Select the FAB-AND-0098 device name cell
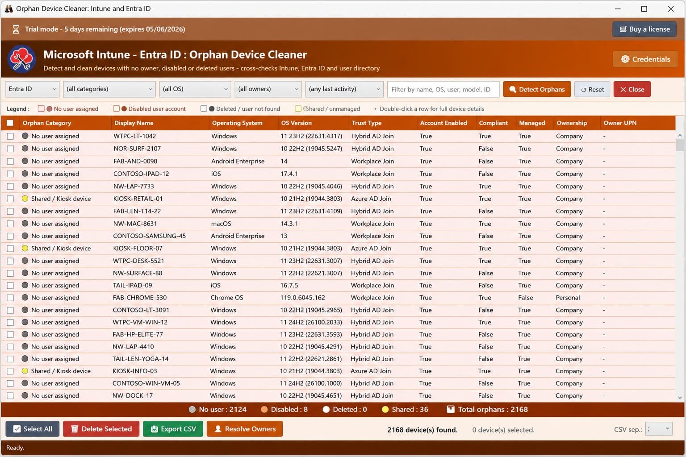The width and height of the screenshot is (686, 457). pyautogui.click(x=135, y=161)
